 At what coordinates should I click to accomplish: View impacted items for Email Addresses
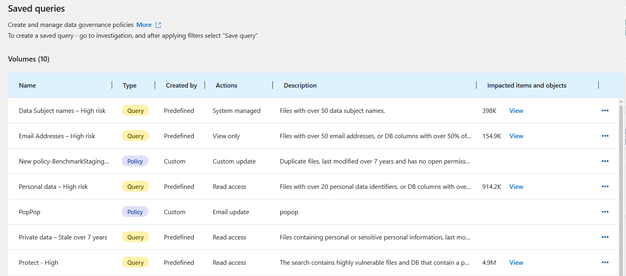(516, 136)
